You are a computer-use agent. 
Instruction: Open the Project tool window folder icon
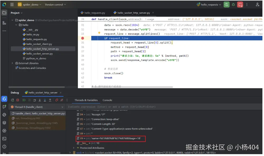coord(4,13)
